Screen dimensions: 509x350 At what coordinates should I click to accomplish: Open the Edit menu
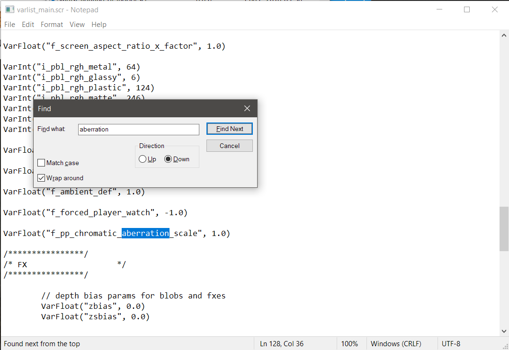(28, 25)
